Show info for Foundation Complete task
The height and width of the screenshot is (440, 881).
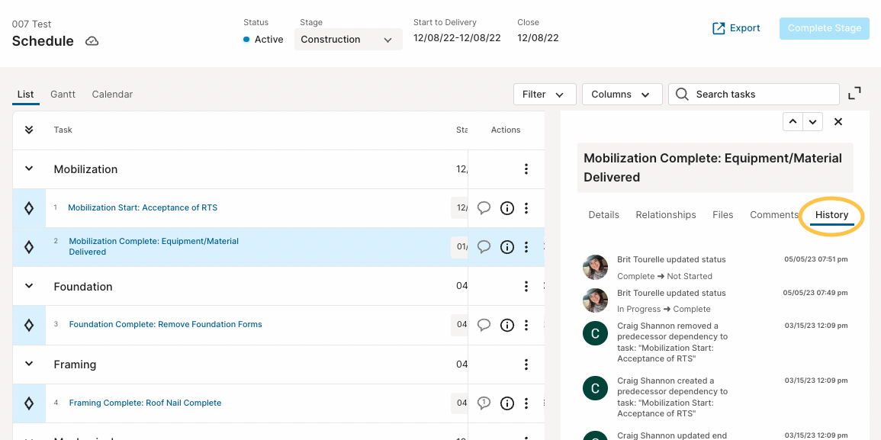[506, 325]
